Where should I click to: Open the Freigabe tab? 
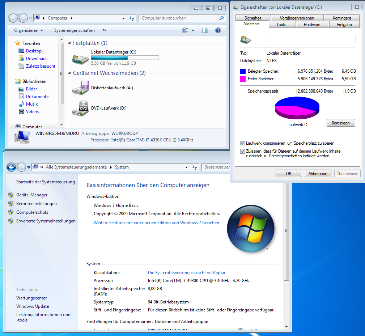(x=344, y=25)
